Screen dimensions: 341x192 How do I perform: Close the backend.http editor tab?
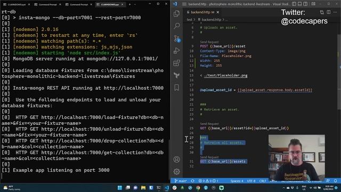[x=218, y=12]
